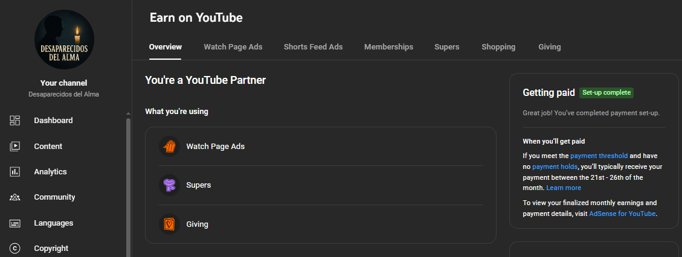Image resolution: width=682 pixels, height=257 pixels.
Task: Switch to the Watch Page Ads tab
Action: (x=233, y=47)
